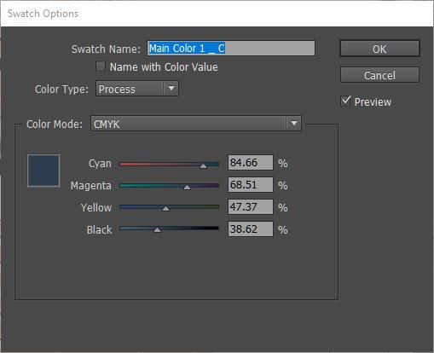Viewport: 434px width, 353px height.
Task: Click the Cyan percentage input field
Action: [251, 163]
